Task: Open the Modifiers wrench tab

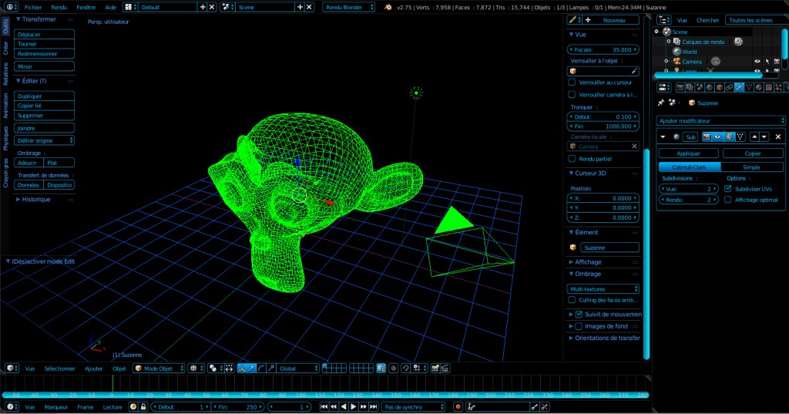Action: click(739, 87)
